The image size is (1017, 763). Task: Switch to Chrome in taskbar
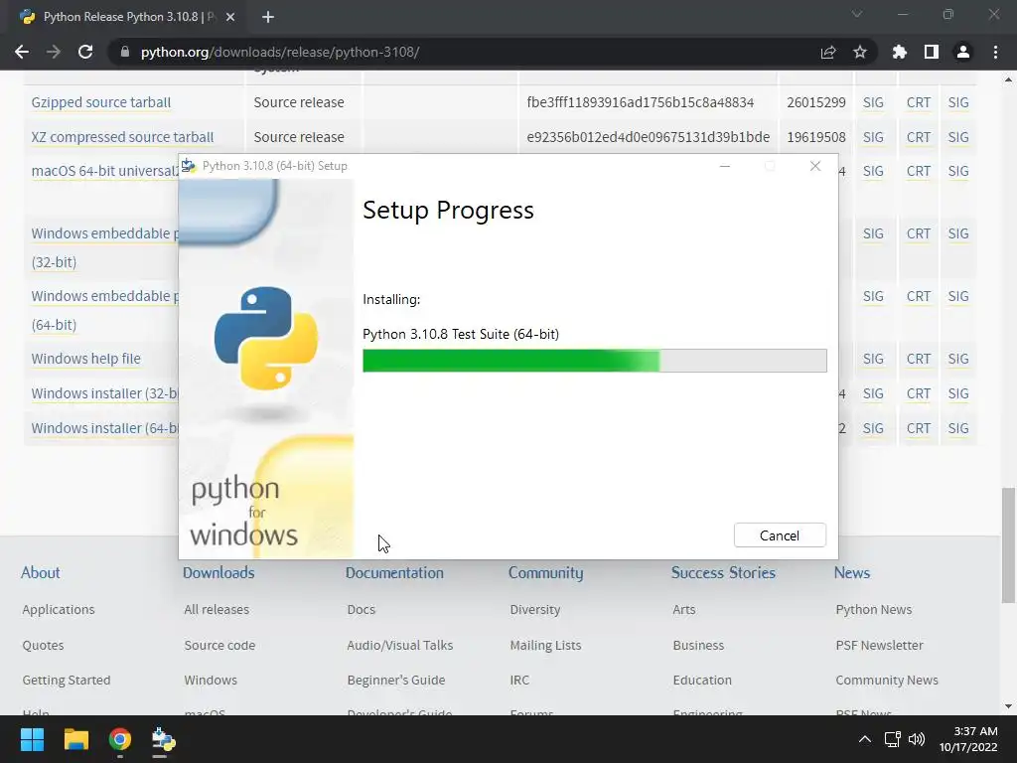(120, 739)
